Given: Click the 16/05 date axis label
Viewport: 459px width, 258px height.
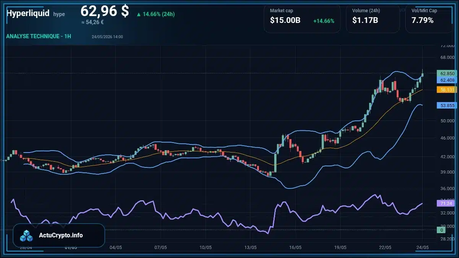Looking at the screenshot, I should click(x=295, y=247).
